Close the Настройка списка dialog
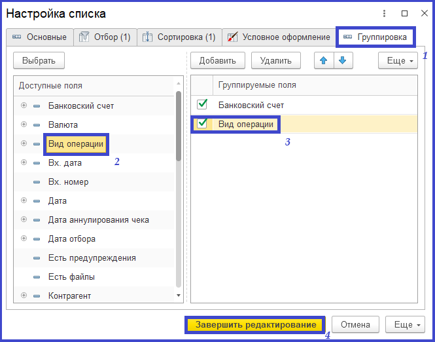 click(423, 13)
